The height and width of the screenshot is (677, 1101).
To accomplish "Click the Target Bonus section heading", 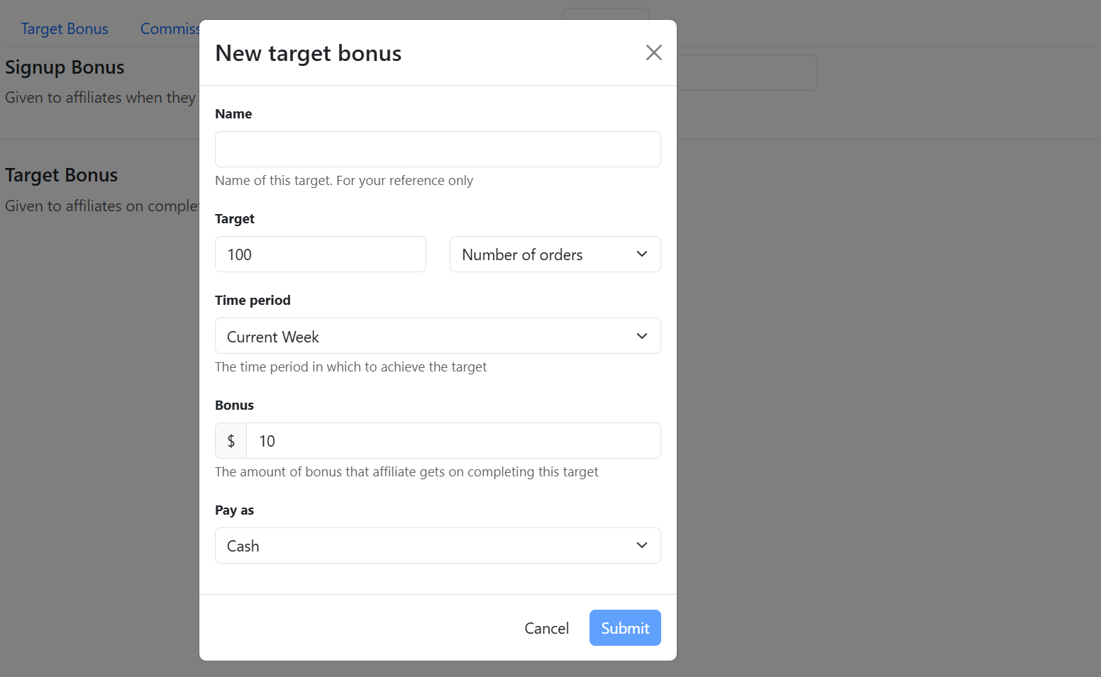I will [x=62, y=175].
